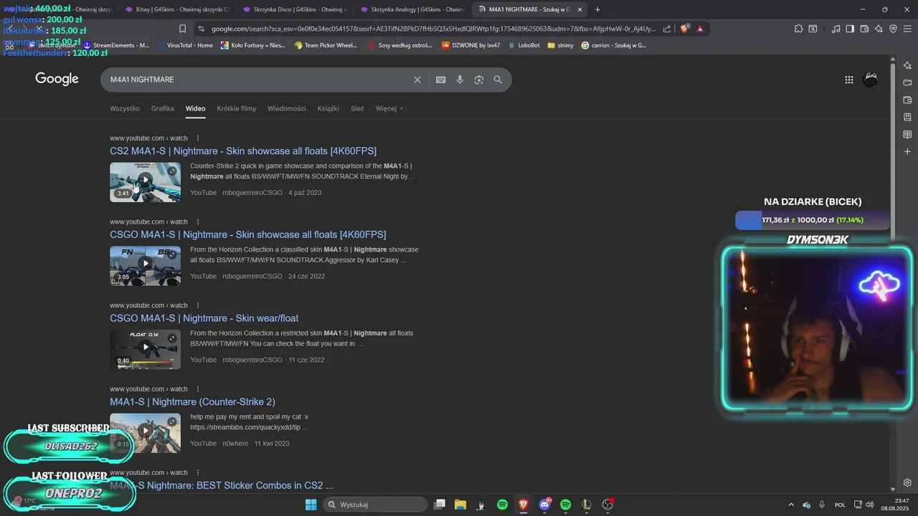Open CSGO M4A1-S Nightmare showcase link
918x516 pixels.
pos(248,235)
